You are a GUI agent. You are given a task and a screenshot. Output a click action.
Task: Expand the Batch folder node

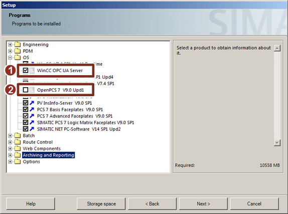coord(10,136)
